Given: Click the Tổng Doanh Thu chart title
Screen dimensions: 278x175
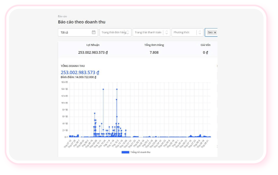Looking at the screenshot, I should [73, 66].
